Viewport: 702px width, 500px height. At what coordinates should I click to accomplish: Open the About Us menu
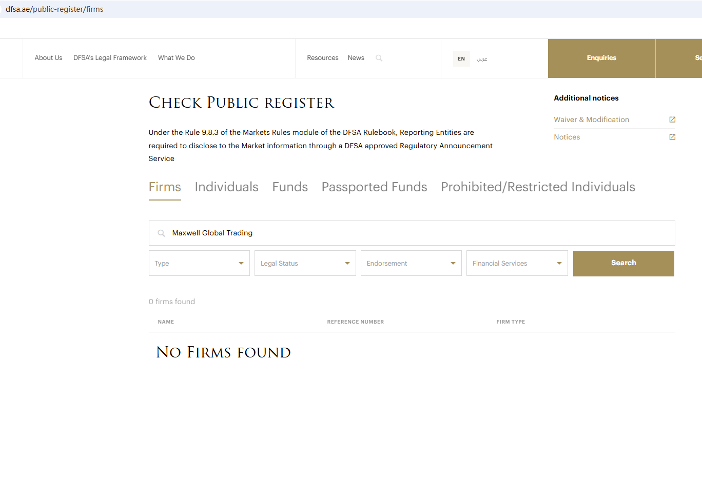click(48, 58)
